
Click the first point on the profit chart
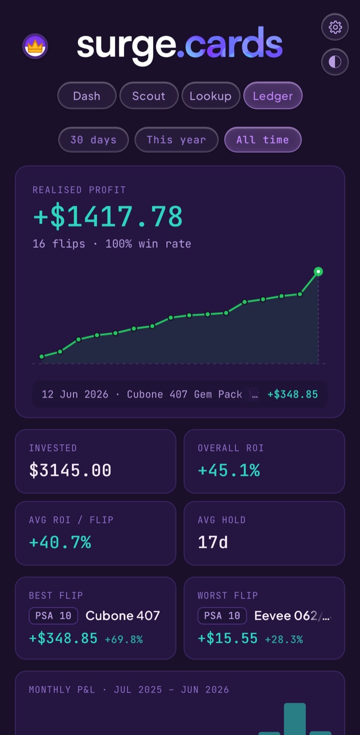point(41,357)
